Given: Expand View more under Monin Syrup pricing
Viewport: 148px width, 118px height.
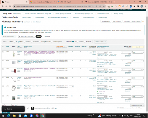Looking at the screenshot, I should (100, 58).
